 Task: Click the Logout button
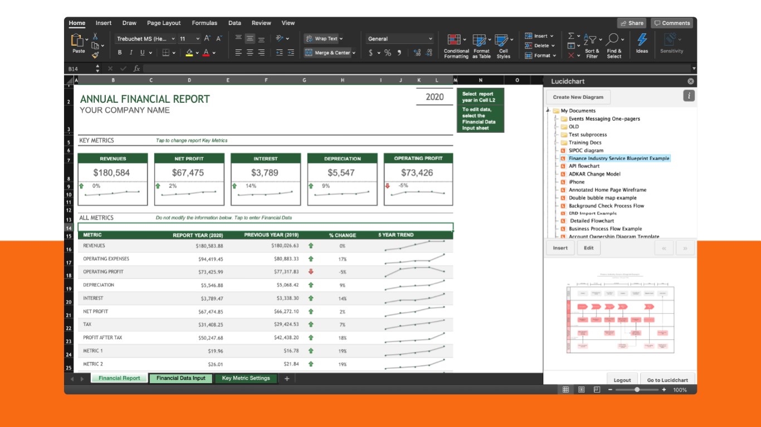coord(622,380)
